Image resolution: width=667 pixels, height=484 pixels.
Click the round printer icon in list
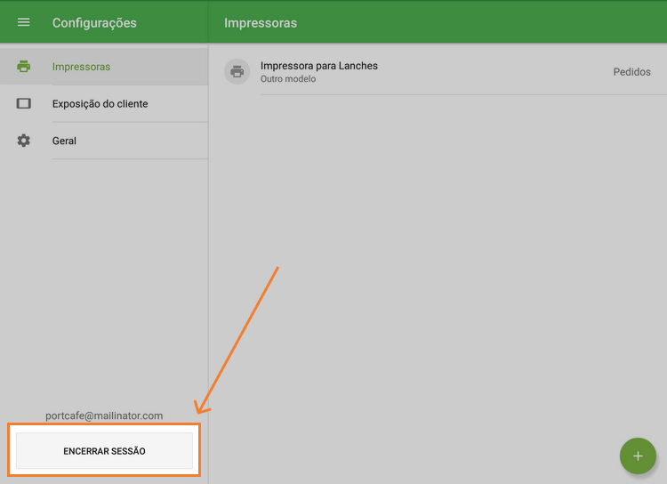237,72
